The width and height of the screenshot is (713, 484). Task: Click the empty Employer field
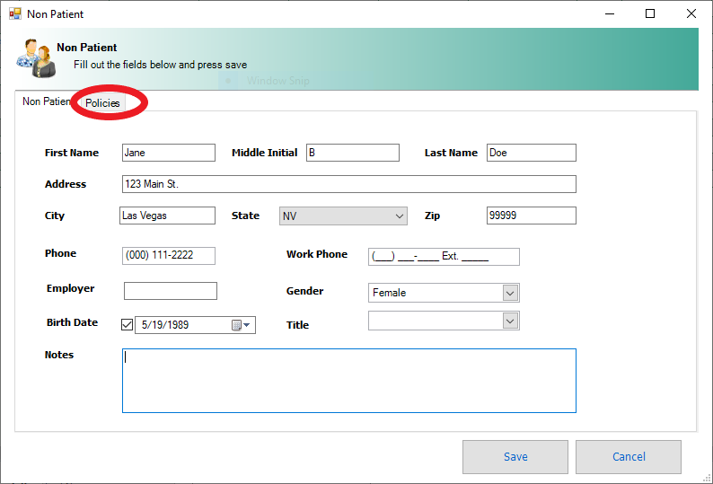170,291
